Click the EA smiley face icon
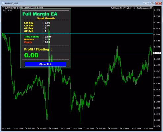Viewport: 163px width, 132px height. pyautogui.click(x=151, y=8)
